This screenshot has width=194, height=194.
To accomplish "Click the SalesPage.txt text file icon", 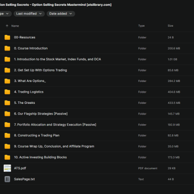I will tap(7, 179).
